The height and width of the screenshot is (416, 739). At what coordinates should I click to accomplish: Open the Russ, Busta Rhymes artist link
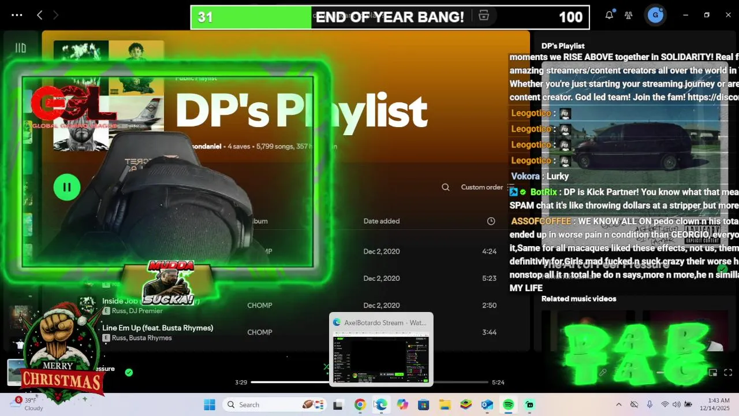coord(142,338)
